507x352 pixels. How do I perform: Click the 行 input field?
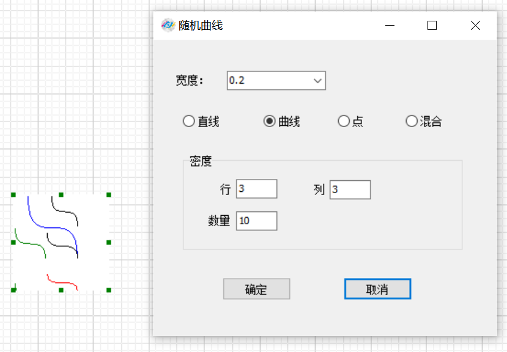click(x=256, y=189)
